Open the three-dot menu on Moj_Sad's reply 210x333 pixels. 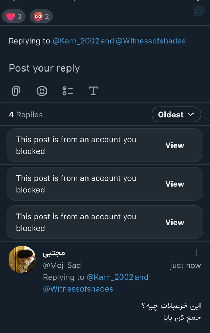pos(197,252)
